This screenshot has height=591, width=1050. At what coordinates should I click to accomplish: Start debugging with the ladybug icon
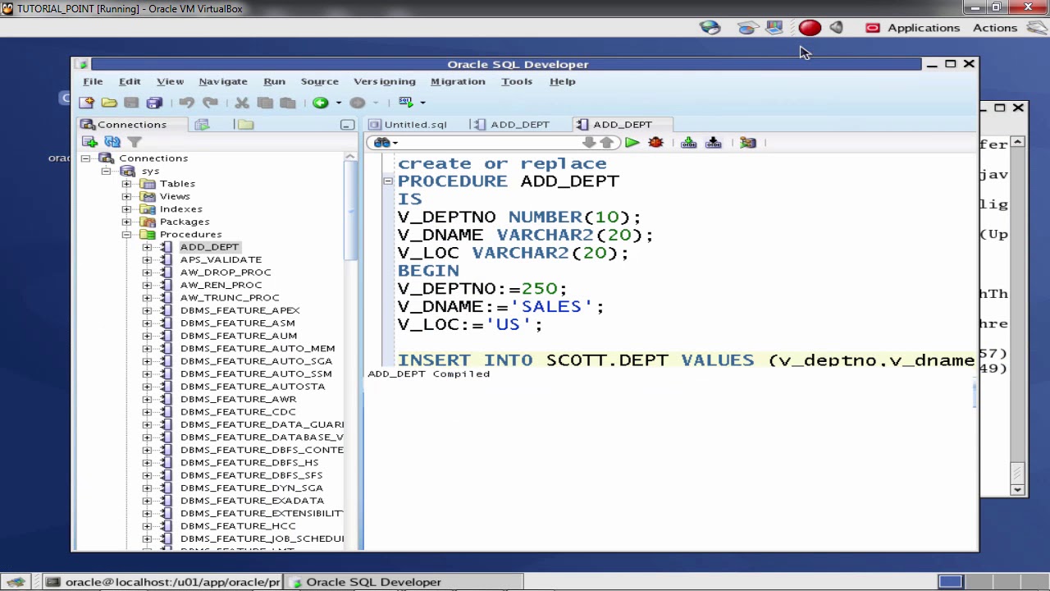(x=655, y=143)
